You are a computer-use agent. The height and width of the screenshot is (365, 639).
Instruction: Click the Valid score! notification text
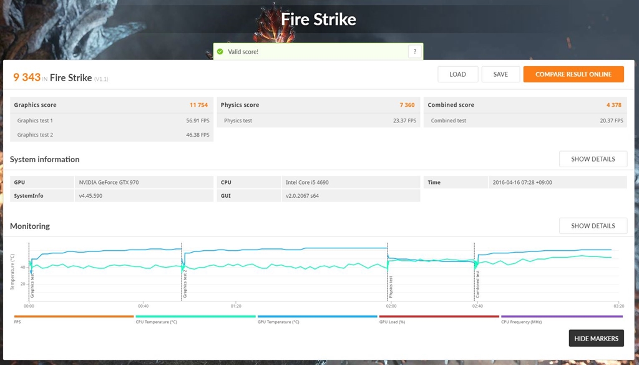[x=243, y=52]
